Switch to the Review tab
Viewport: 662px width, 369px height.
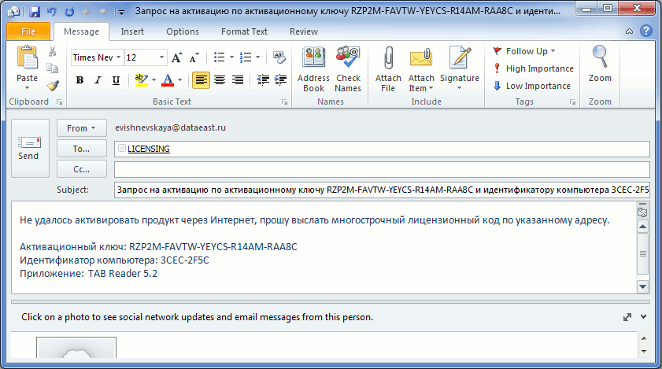pos(304,31)
